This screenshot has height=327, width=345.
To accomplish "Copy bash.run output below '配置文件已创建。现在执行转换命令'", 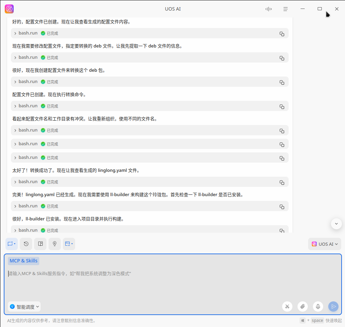I will [x=282, y=107].
